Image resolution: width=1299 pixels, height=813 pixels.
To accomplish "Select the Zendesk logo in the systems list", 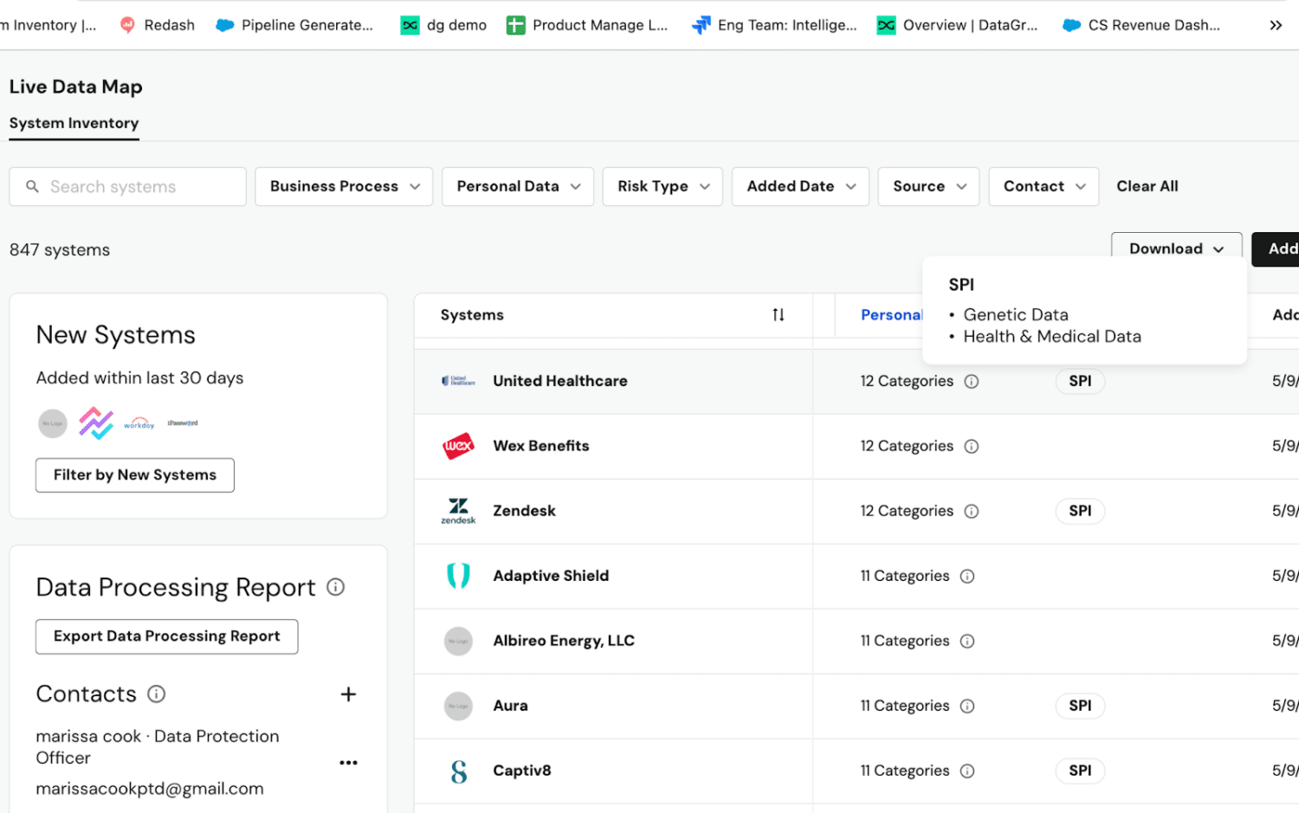I will click(457, 511).
